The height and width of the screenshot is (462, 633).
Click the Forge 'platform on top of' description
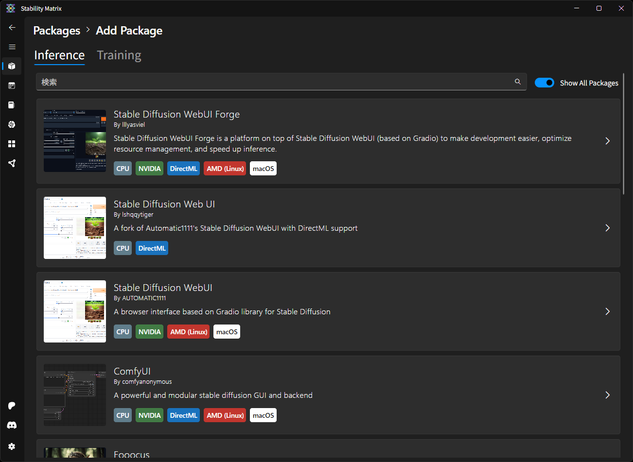(x=343, y=144)
